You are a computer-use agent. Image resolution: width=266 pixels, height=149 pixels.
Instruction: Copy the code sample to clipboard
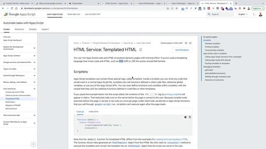190,117
